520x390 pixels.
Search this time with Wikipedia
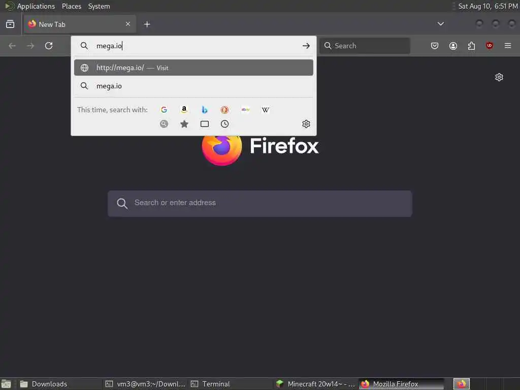click(265, 110)
